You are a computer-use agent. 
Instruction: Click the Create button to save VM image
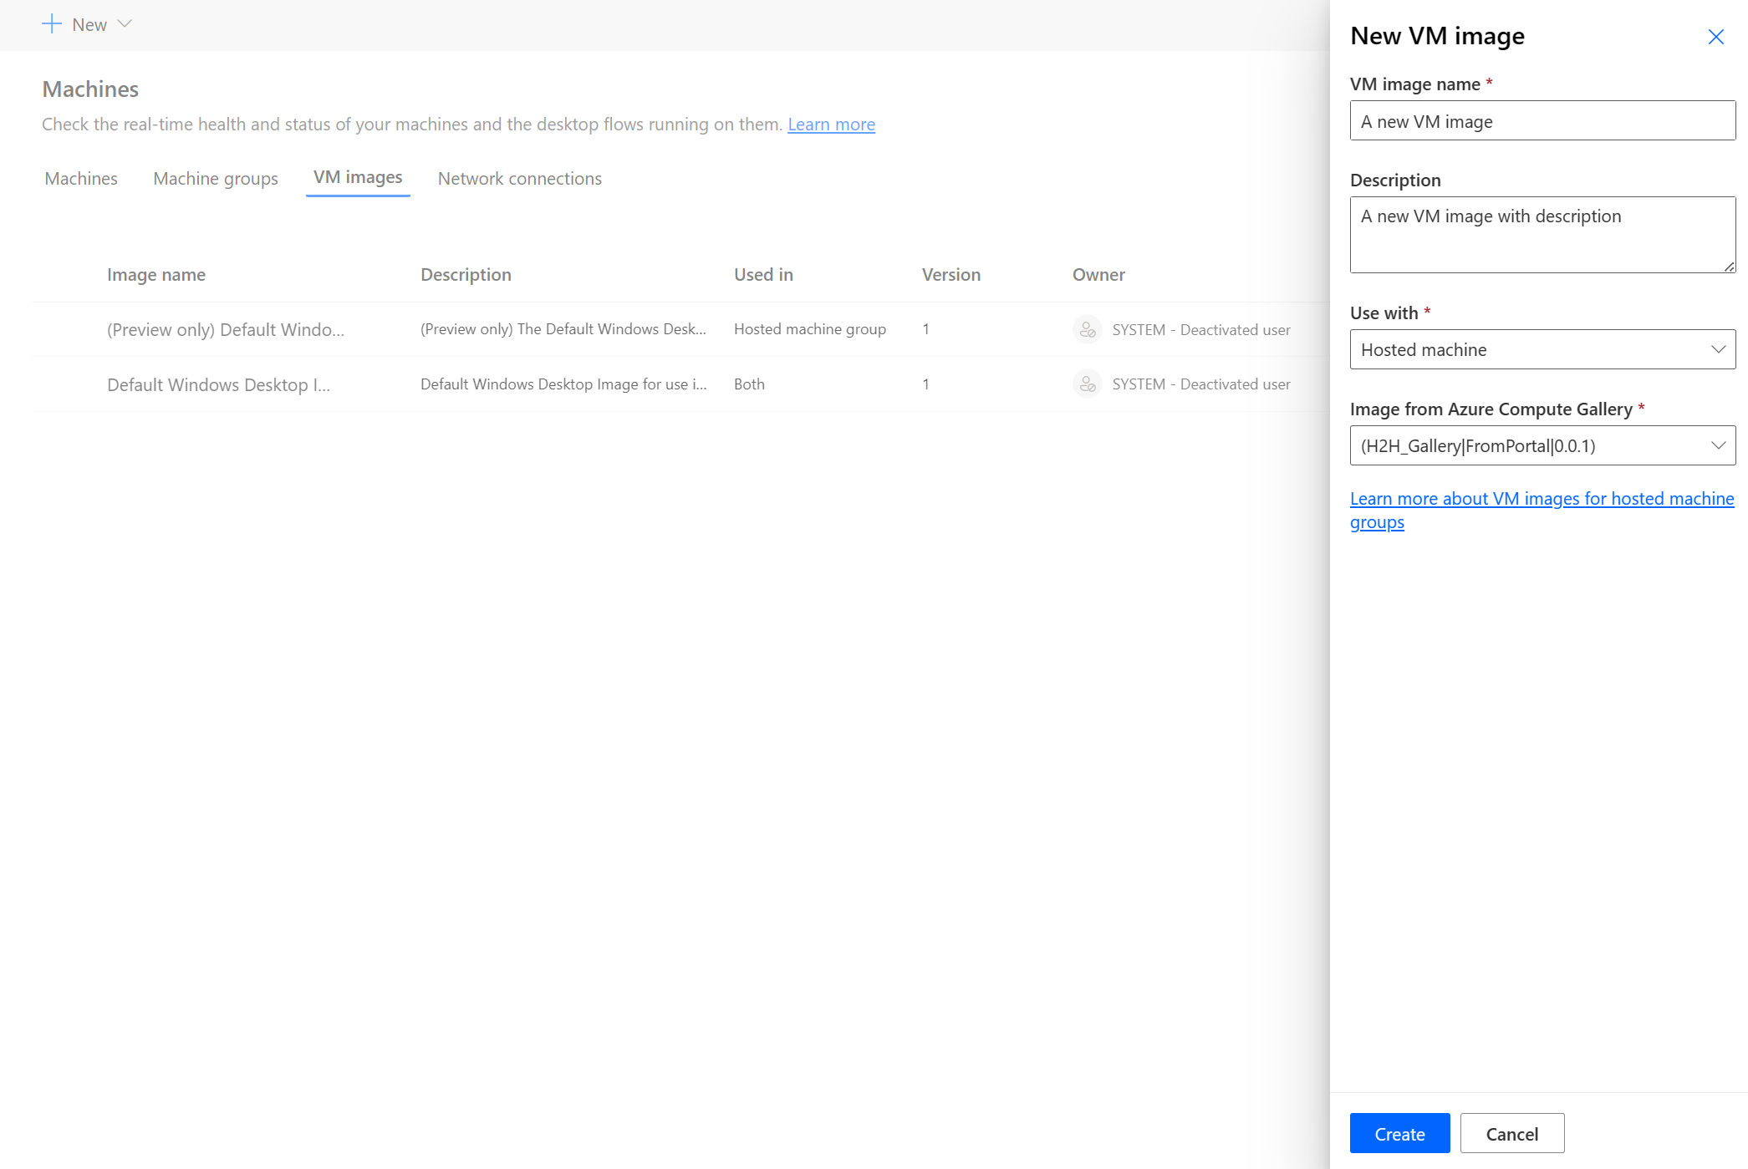pos(1399,1134)
